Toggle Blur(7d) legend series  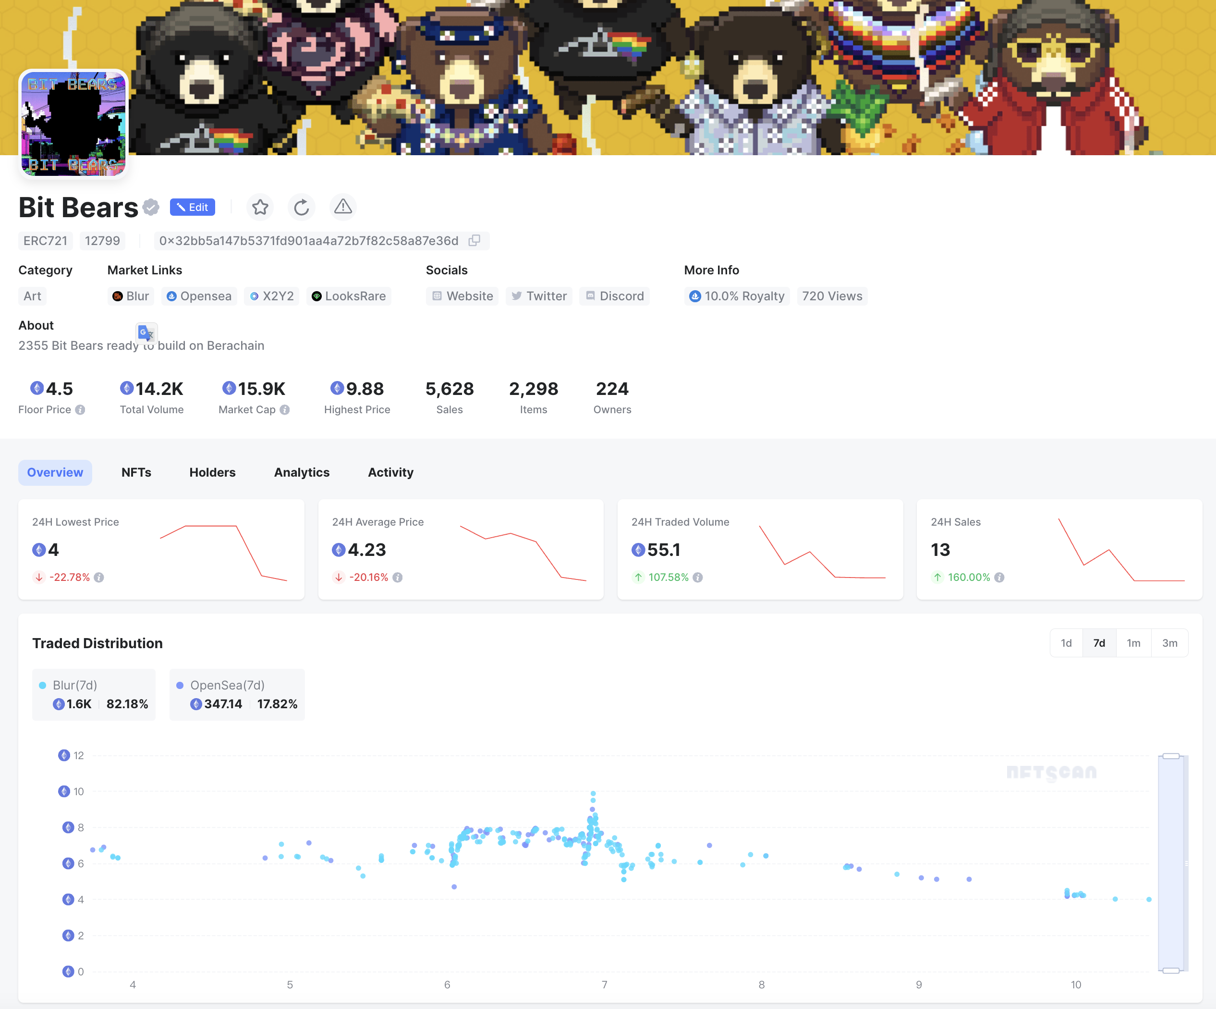[94, 694]
